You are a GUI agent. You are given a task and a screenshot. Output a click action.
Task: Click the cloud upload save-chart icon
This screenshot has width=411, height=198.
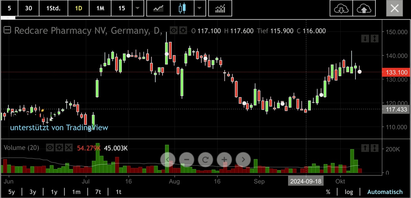point(364,8)
